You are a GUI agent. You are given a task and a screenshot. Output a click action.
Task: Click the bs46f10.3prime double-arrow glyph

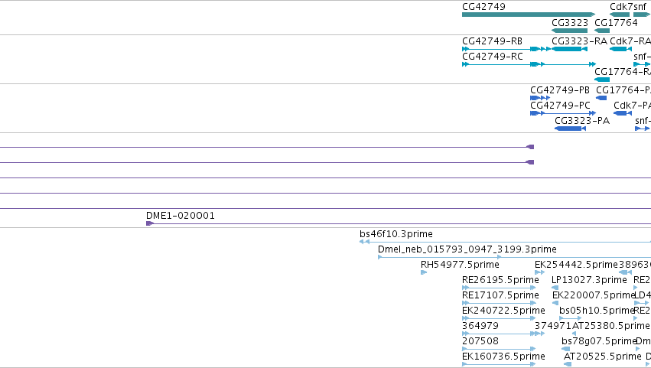[365, 242]
